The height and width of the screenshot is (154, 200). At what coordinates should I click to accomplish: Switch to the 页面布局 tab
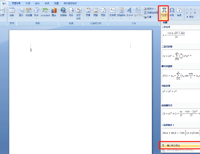tap(16, 2)
